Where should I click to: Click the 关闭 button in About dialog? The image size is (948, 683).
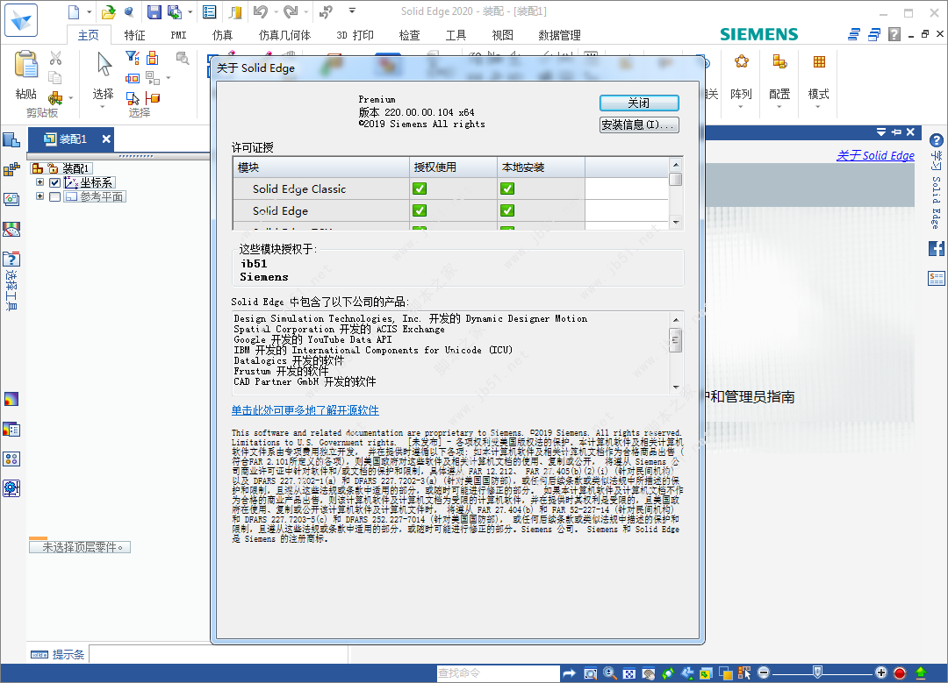click(639, 103)
